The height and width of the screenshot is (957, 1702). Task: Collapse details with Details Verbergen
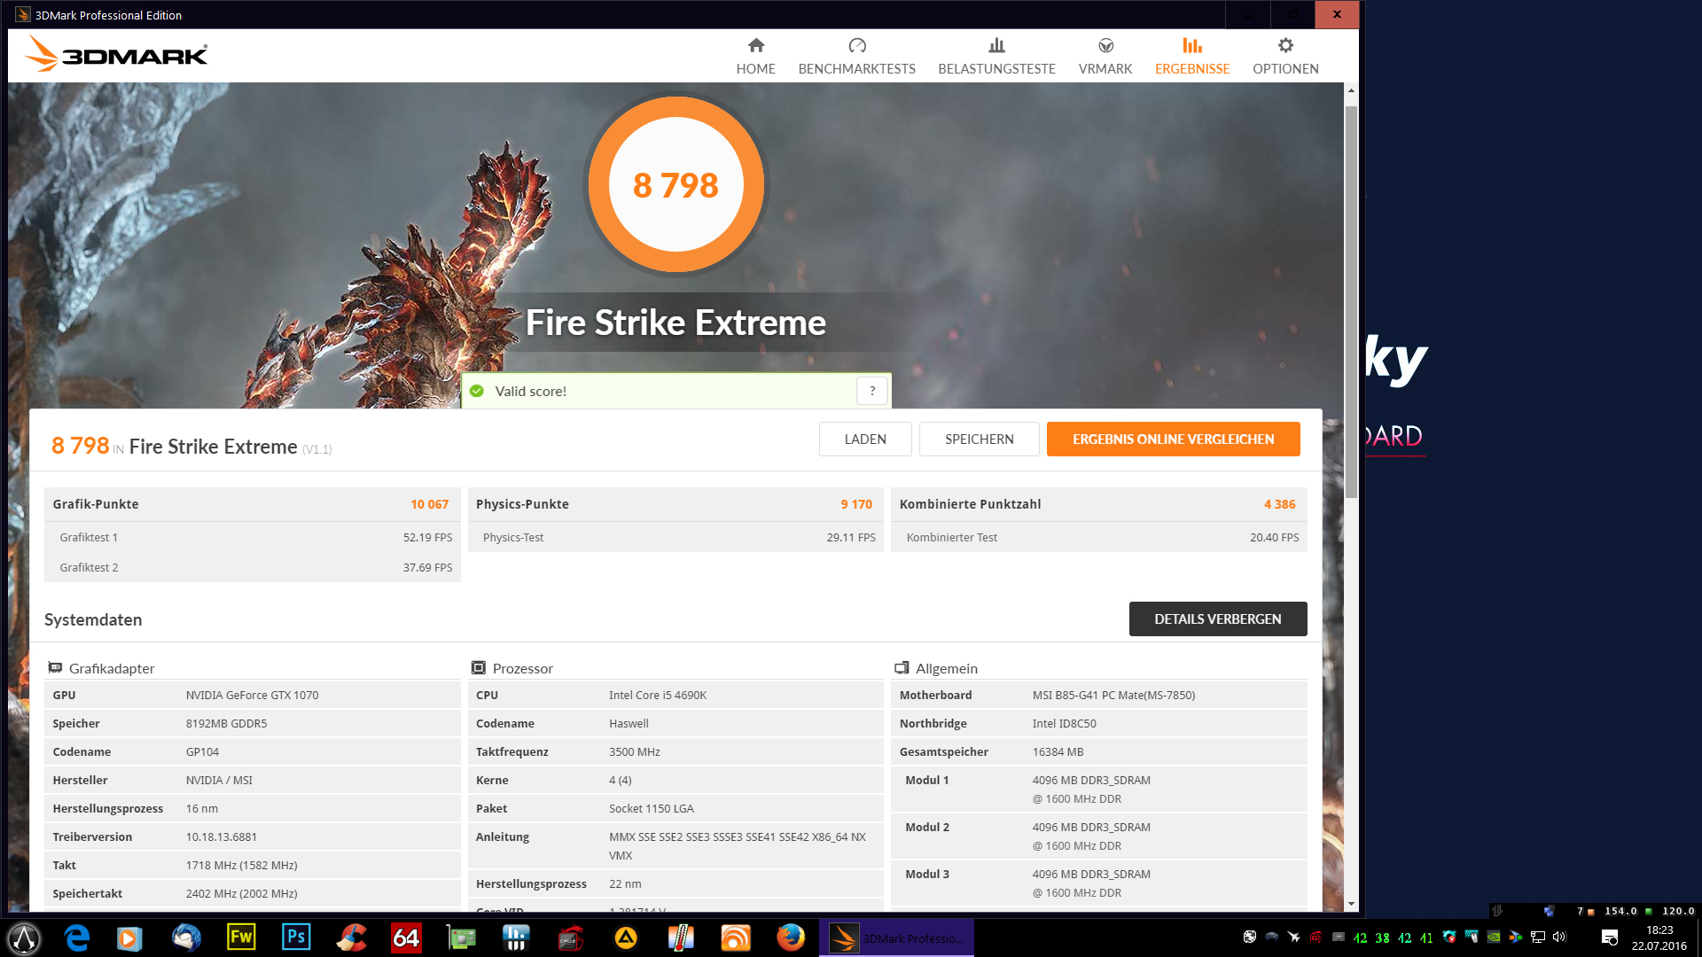point(1217,619)
